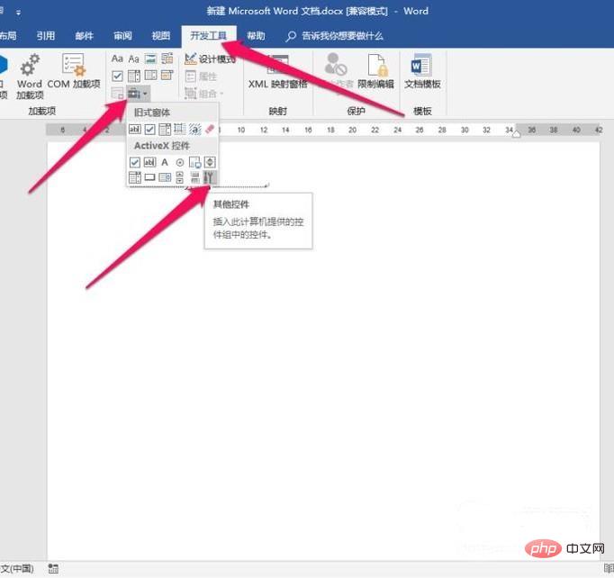Insert legacy forms combo box field

point(165,129)
